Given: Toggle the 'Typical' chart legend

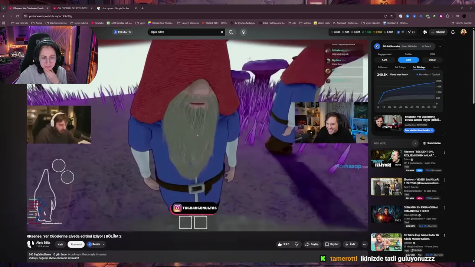Looking at the screenshot, I should click(x=435, y=75).
